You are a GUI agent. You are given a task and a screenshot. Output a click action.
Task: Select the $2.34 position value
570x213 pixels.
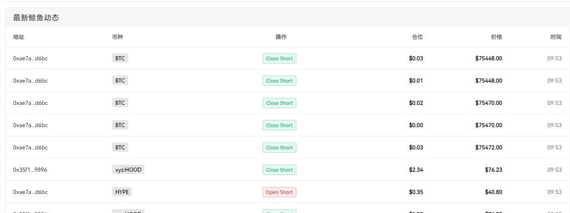tap(416, 170)
